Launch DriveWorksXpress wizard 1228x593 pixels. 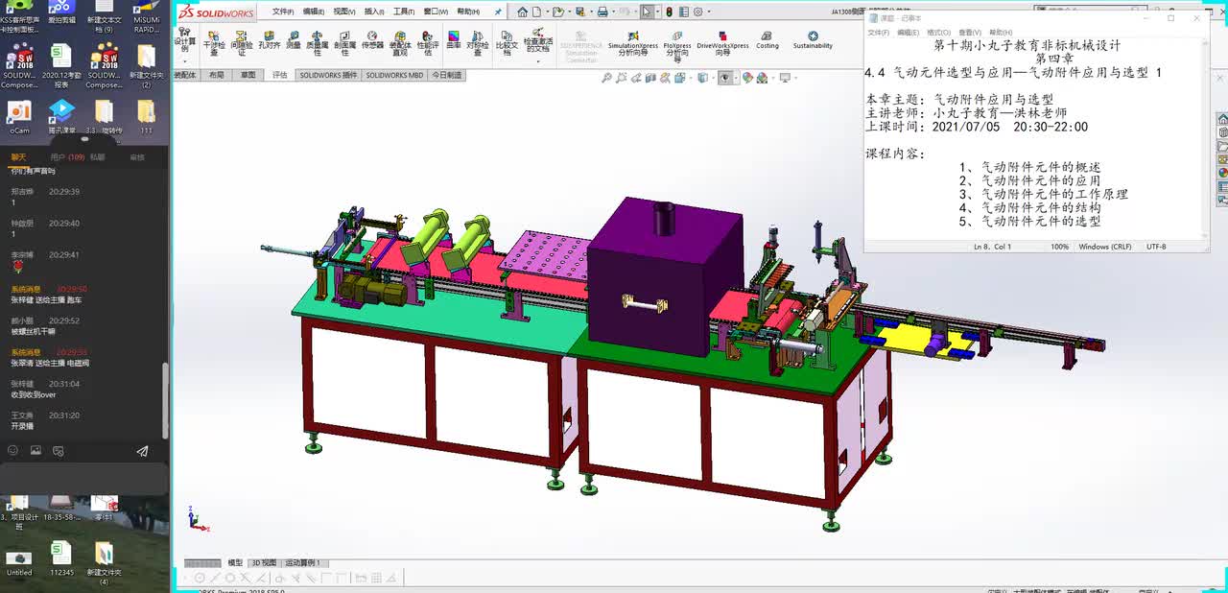point(722,43)
